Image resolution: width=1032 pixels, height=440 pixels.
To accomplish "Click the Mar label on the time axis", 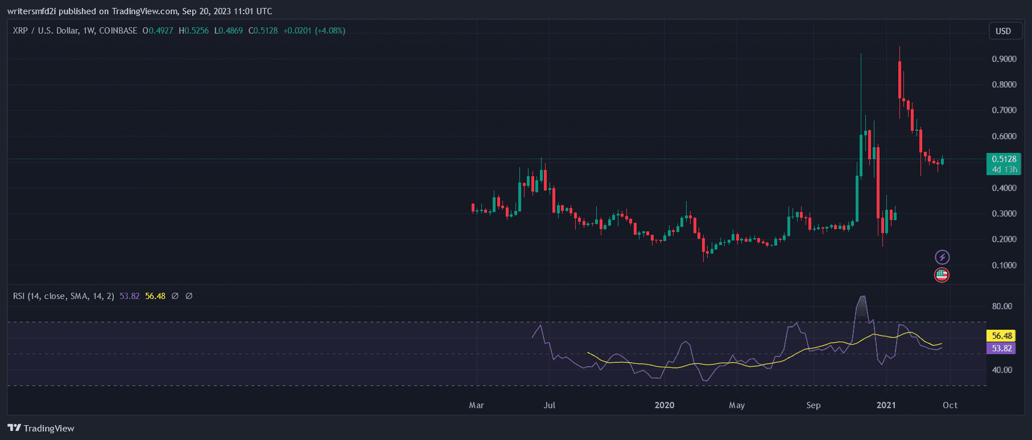I will coord(476,405).
